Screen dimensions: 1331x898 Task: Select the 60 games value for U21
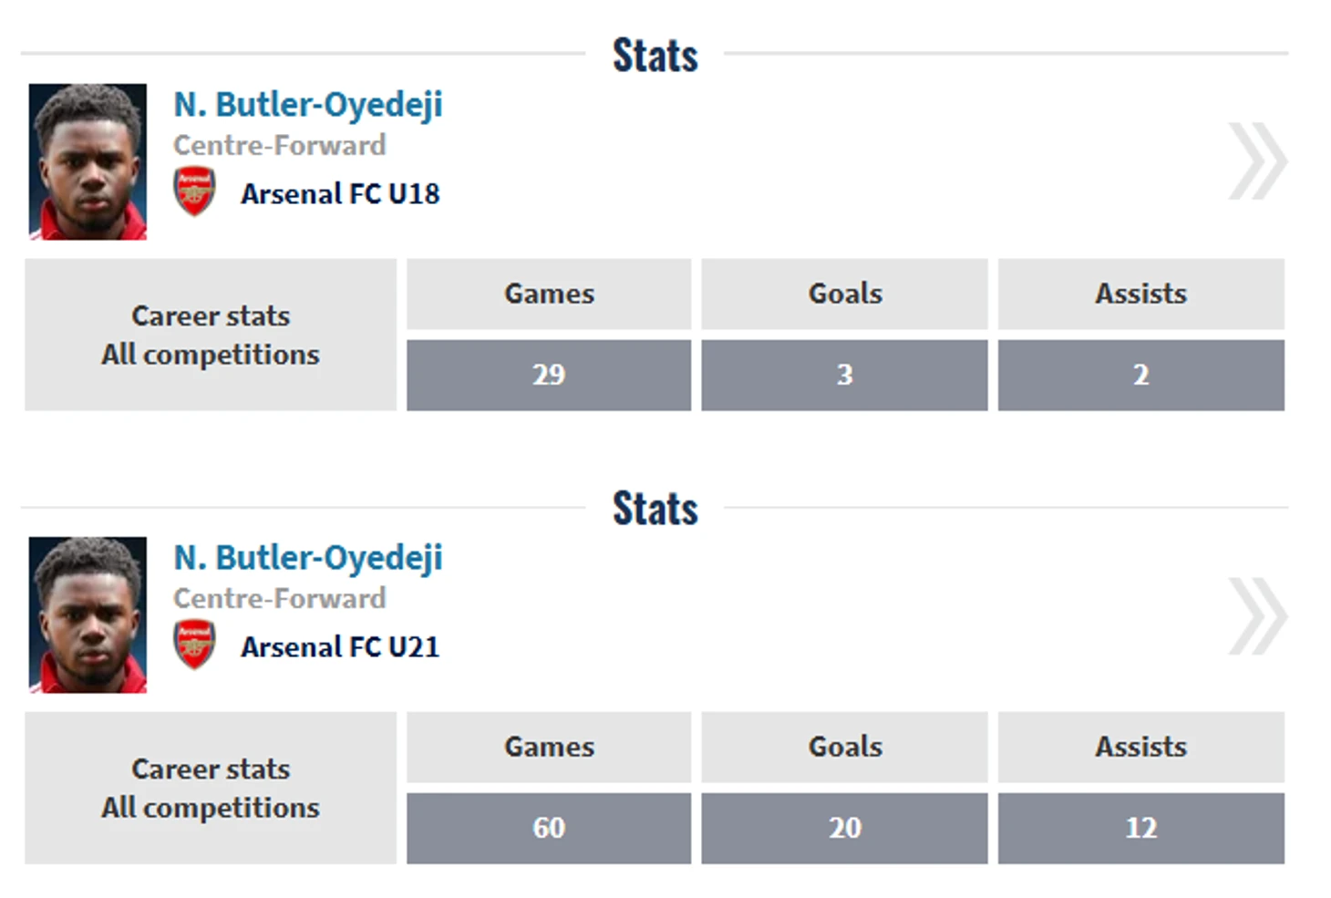click(x=549, y=828)
